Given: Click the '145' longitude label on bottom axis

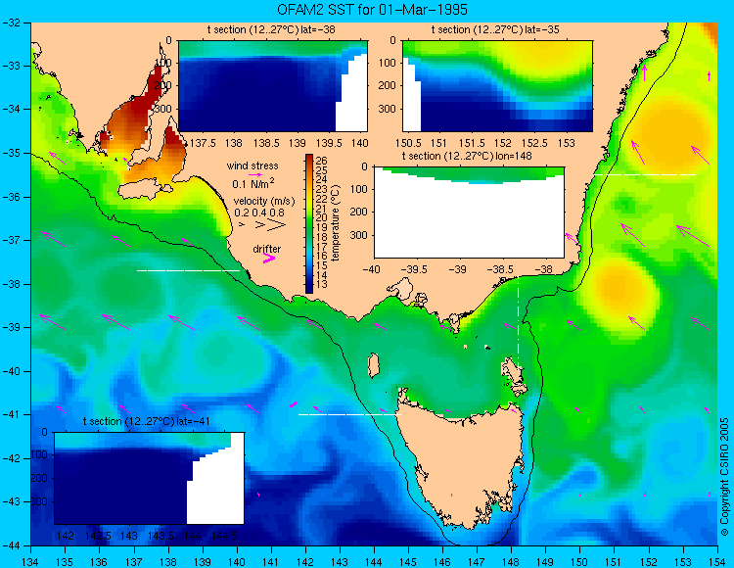Looking at the screenshot, I should click(x=408, y=561).
